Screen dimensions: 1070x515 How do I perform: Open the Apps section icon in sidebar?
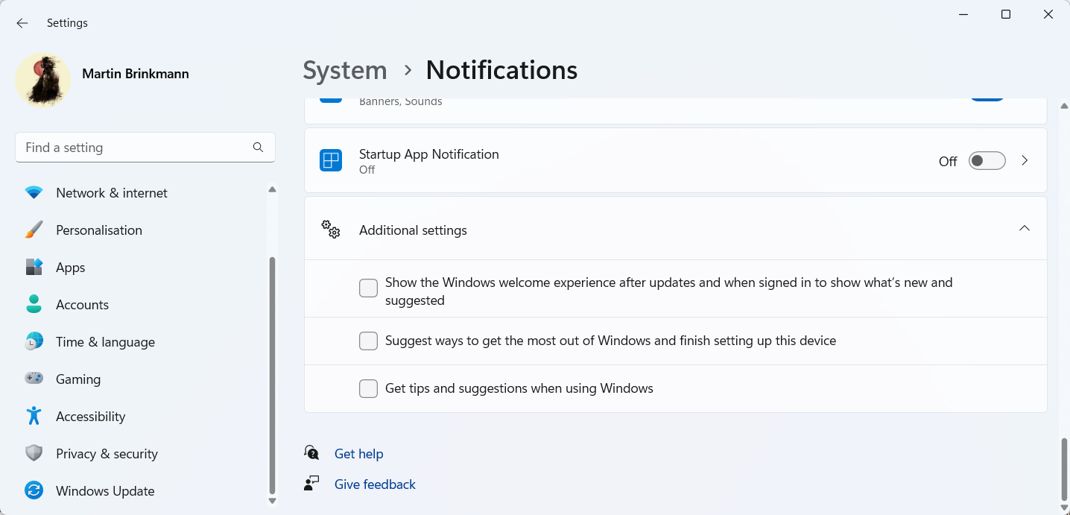point(34,267)
